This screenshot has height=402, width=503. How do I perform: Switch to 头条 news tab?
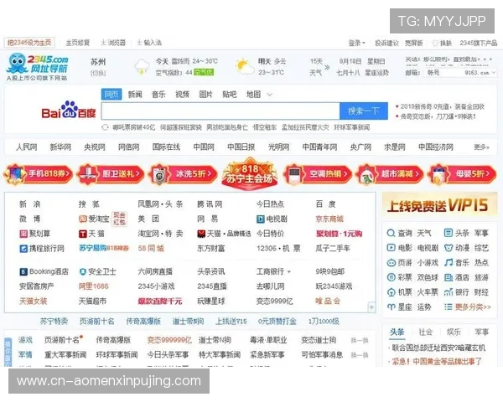click(397, 332)
